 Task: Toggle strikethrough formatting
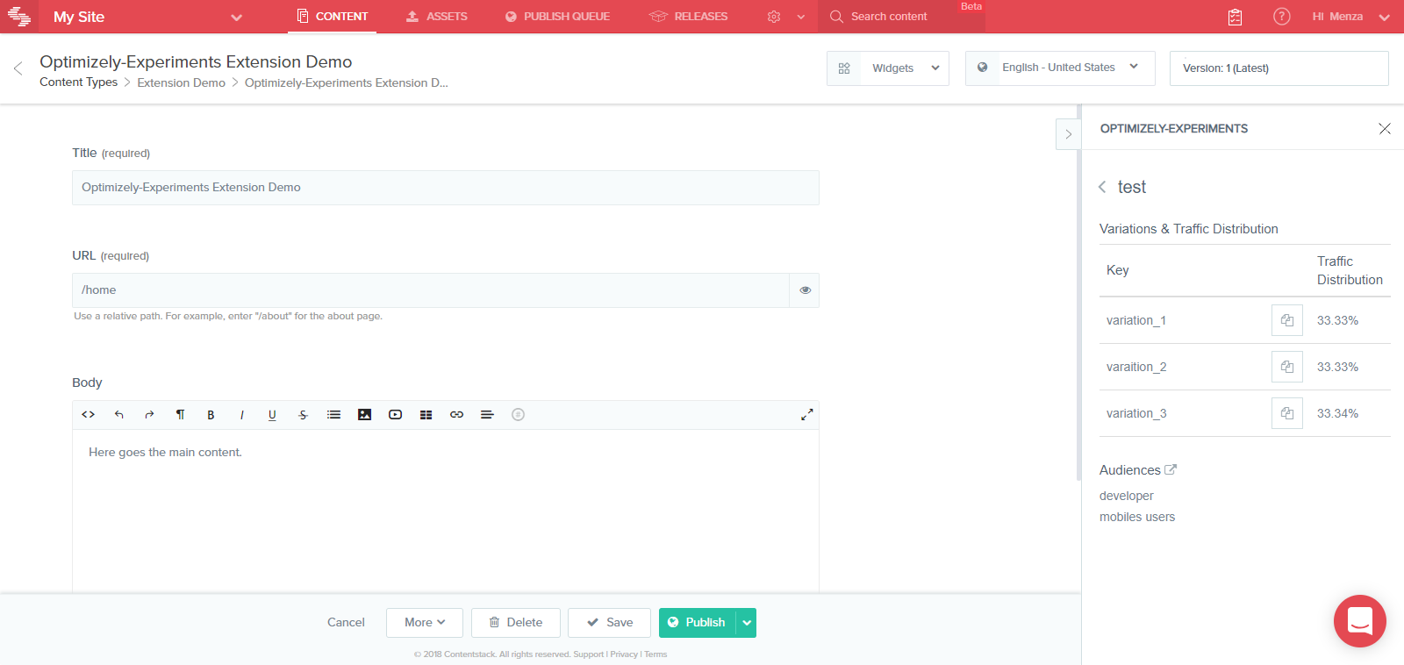click(x=303, y=415)
